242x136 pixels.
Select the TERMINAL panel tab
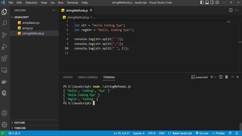click(109, 77)
